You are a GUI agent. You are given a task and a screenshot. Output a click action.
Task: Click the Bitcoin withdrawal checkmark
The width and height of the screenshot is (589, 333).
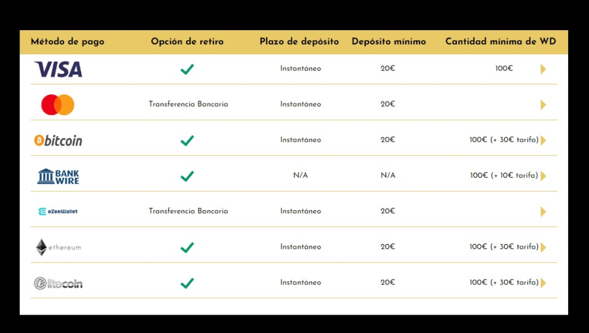point(187,140)
